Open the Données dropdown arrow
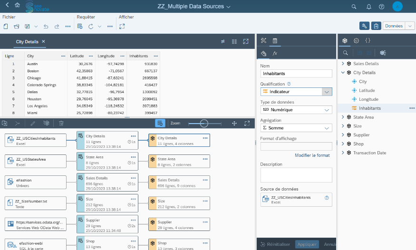The image size is (416, 250). pos(410,26)
